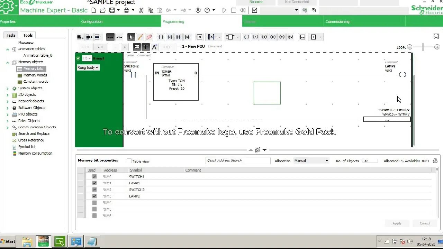Image resolution: width=443 pixels, height=249 pixels.
Task: Collapse the Memory objects tree node
Action: tap(8, 62)
